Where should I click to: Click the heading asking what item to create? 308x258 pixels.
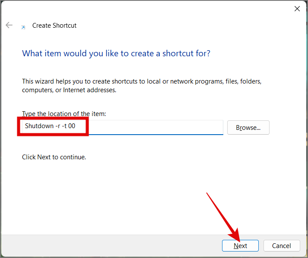click(x=116, y=54)
